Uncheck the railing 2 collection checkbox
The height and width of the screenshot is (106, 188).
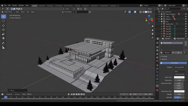coord(162,19)
